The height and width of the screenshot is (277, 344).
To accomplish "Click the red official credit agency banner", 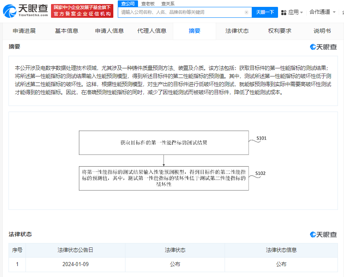I will tap(82, 11).
